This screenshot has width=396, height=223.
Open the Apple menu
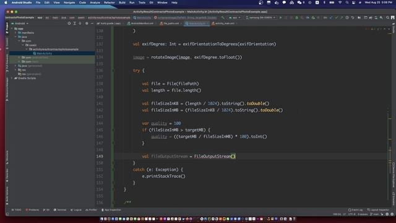(6, 2)
